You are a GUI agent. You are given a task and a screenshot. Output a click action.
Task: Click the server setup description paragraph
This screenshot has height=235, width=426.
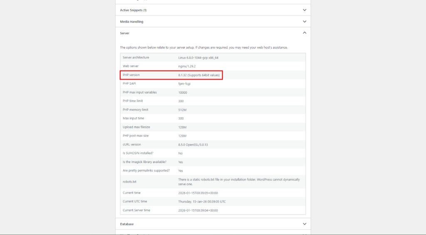(x=203, y=47)
